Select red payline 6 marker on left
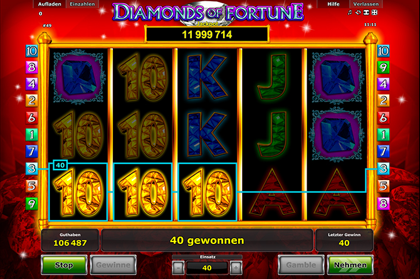Screen dimensions: 420x279 click(31, 118)
